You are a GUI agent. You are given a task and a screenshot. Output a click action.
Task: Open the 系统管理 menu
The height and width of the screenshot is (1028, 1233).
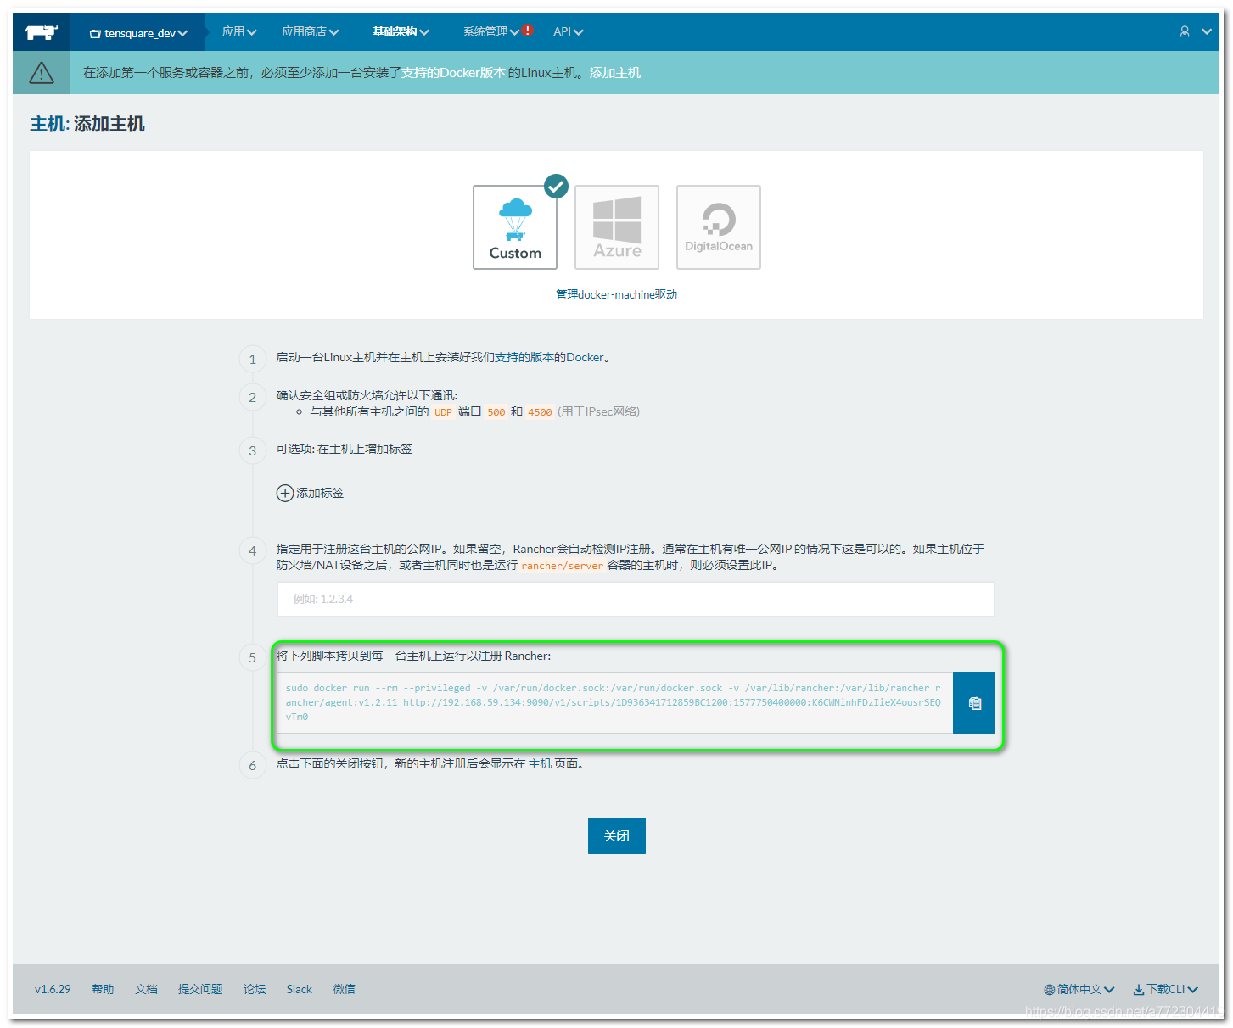[x=490, y=31]
